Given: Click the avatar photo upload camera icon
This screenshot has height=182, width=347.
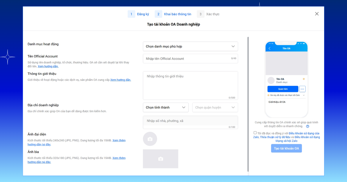Looking at the screenshot, I should (x=150, y=139).
